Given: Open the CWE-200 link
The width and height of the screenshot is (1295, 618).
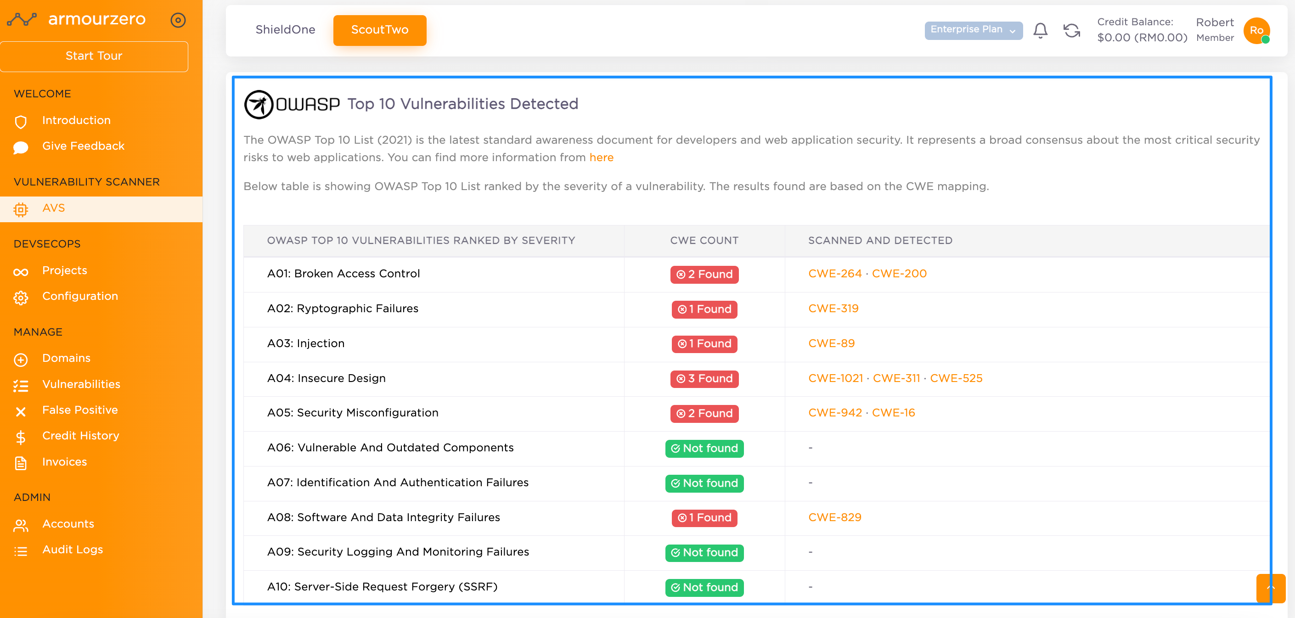Looking at the screenshot, I should tap(899, 274).
